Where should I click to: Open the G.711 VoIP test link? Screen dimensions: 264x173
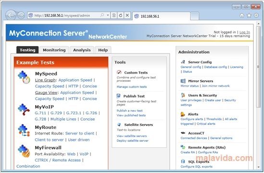pyautogui.click(x=40, y=113)
